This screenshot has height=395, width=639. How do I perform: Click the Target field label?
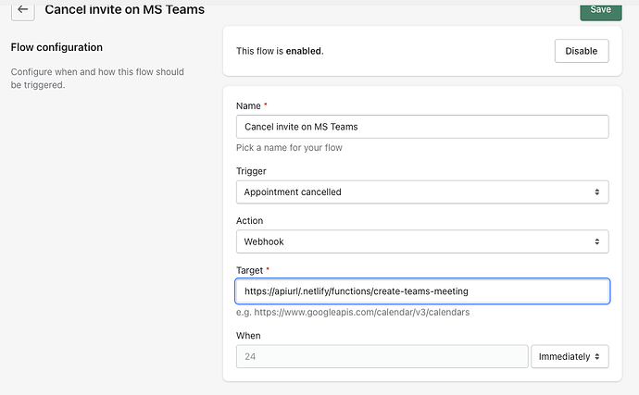click(x=253, y=270)
